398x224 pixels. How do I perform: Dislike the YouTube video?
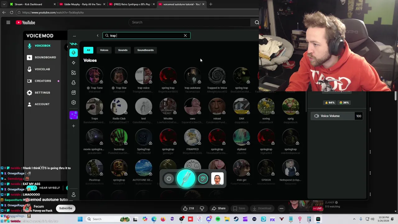(x=202, y=208)
